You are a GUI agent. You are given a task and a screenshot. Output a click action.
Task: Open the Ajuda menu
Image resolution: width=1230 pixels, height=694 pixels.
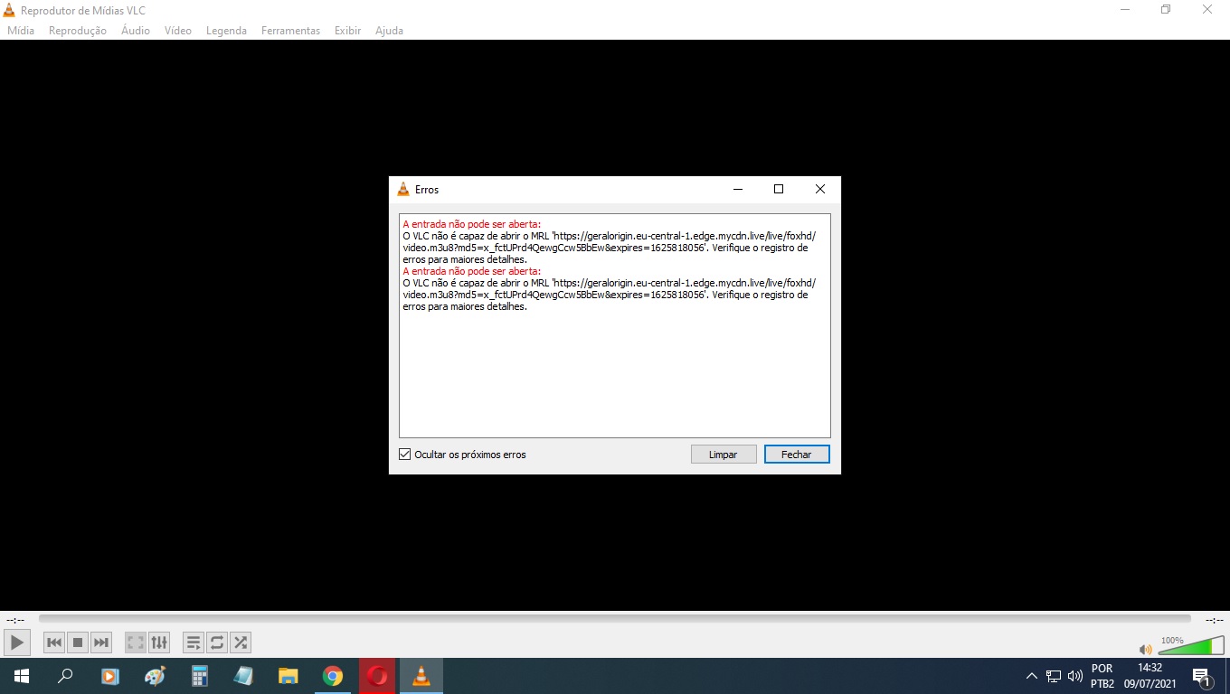[389, 30]
